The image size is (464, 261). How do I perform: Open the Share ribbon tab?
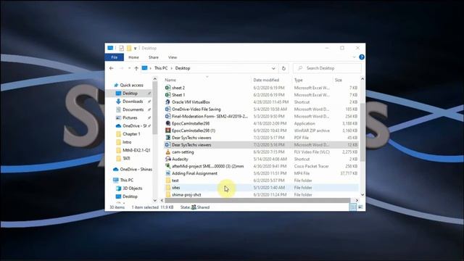(153, 57)
